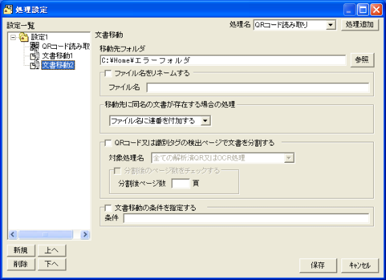The height and width of the screenshot is (280, 386).
Task: Click the 処理設定 title bar app icon
Action: (8, 9)
